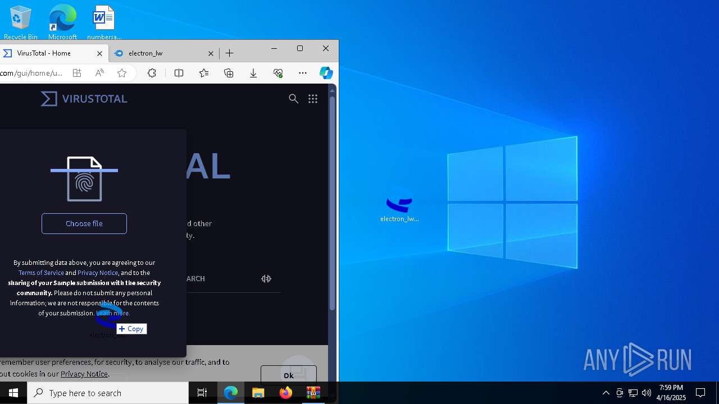Click the icon right of SEARCH tab

[x=266, y=278]
